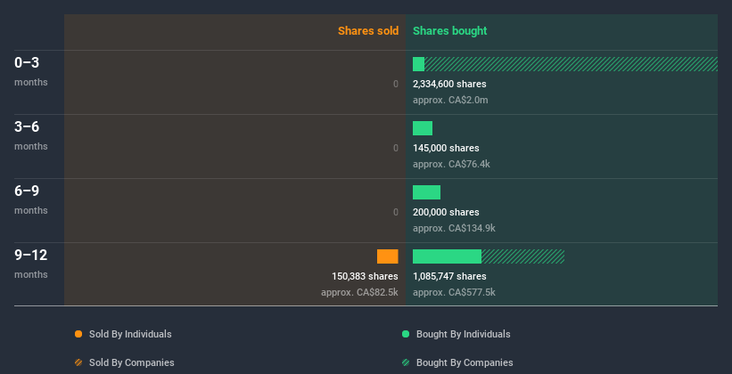Click the 145,000 shares value
The image size is (732, 374).
point(446,149)
